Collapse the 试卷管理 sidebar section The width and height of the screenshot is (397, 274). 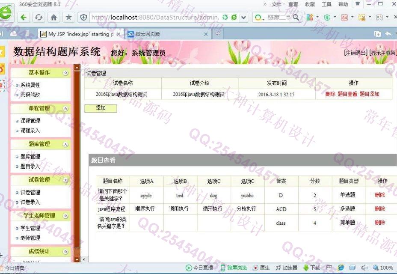pos(65,180)
